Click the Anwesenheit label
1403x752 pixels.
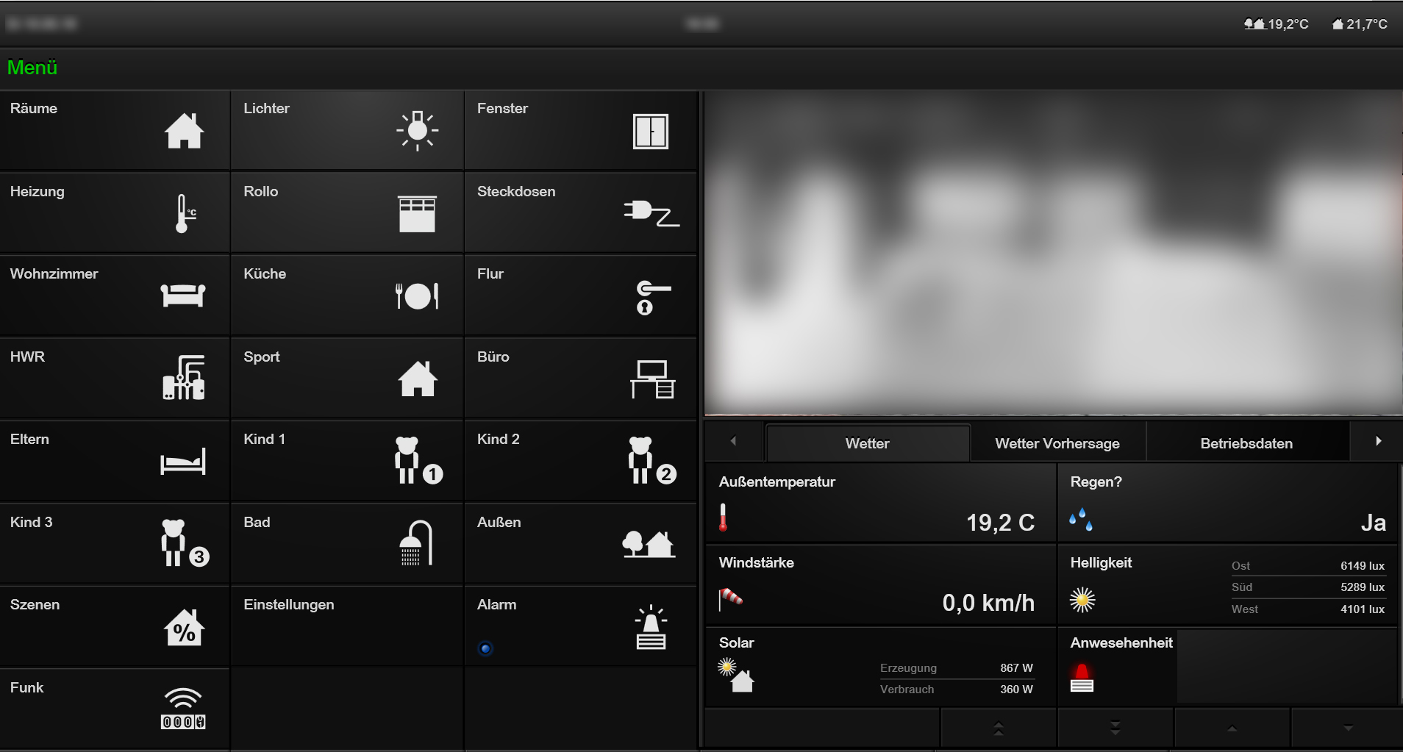pyautogui.click(x=1121, y=642)
